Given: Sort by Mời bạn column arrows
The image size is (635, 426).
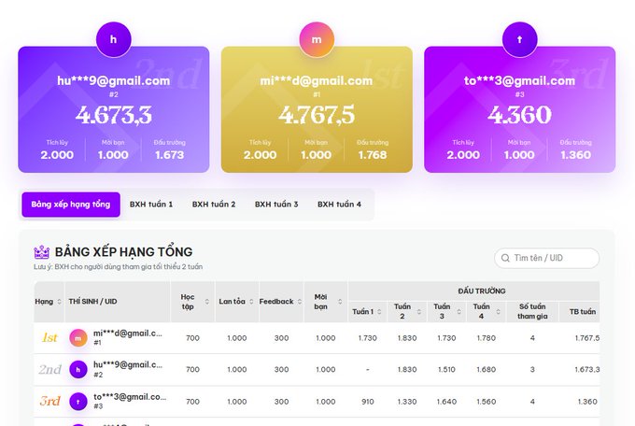Looking at the screenshot, I should [340, 302].
